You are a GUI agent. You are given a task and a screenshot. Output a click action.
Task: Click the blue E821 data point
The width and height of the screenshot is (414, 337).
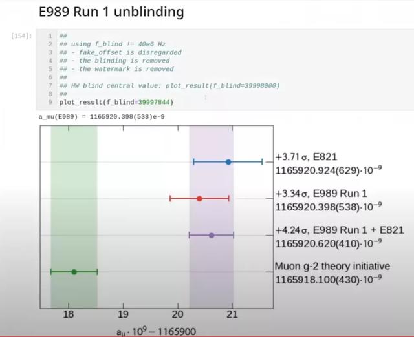pos(228,162)
